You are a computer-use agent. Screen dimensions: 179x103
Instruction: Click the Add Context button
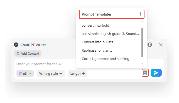pos(28,54)
